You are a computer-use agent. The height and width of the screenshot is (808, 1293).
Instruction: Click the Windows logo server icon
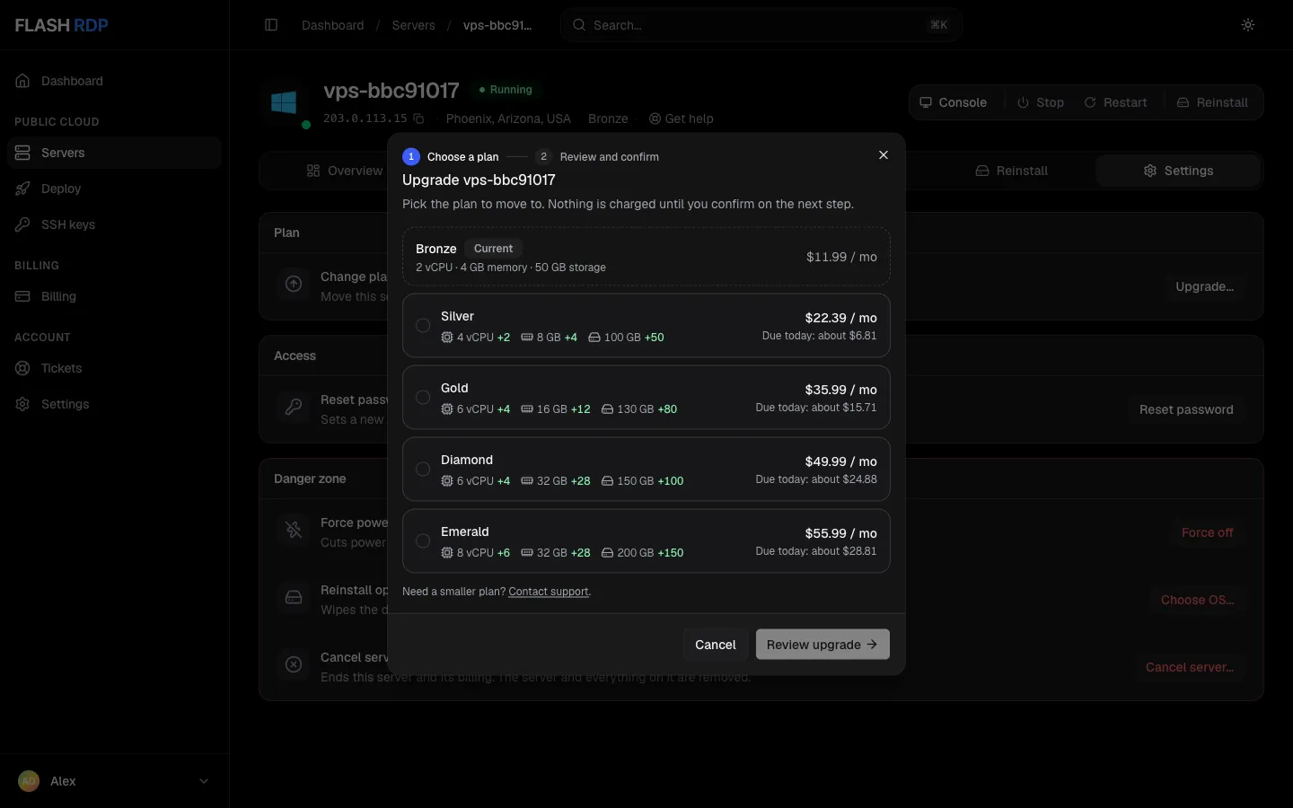[x=284, y=102]
